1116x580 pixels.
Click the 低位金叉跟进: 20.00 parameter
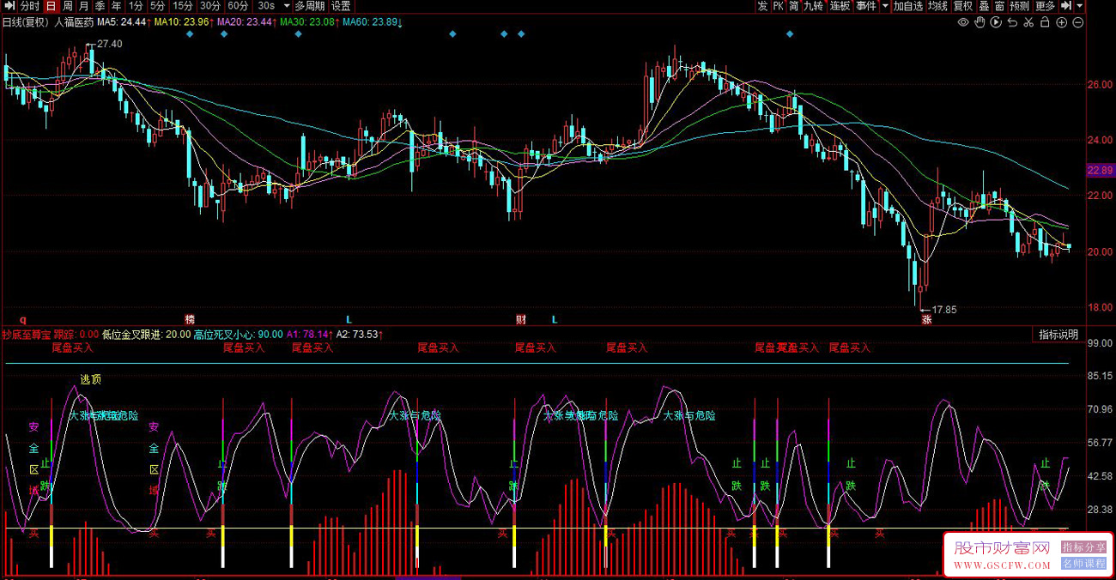point(147,335)
